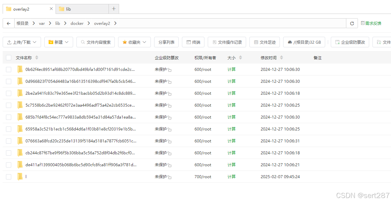Click folder icon of 0b62f4ec8951af68... row
391x202 pixels.
pos(20,70)
